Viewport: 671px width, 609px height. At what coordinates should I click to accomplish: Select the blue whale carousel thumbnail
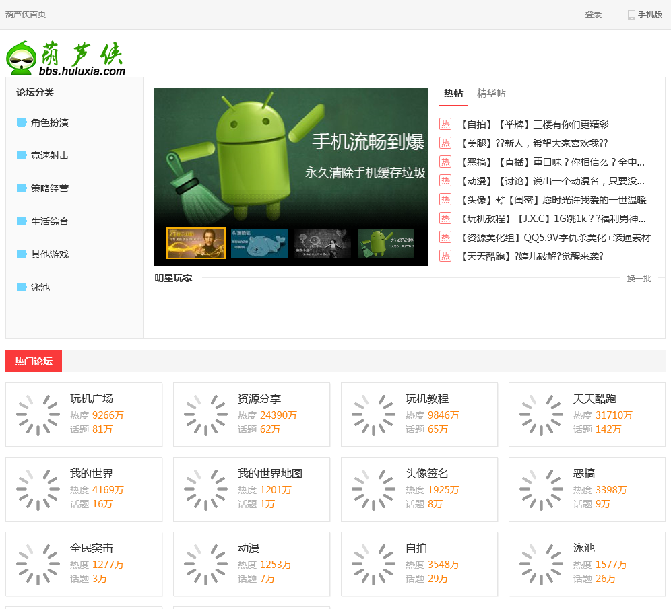point(259,243)
